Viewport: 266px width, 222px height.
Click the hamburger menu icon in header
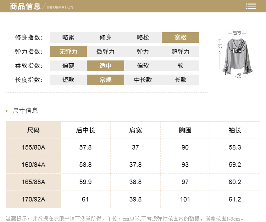pyautogui.click(x=251, y=6)
